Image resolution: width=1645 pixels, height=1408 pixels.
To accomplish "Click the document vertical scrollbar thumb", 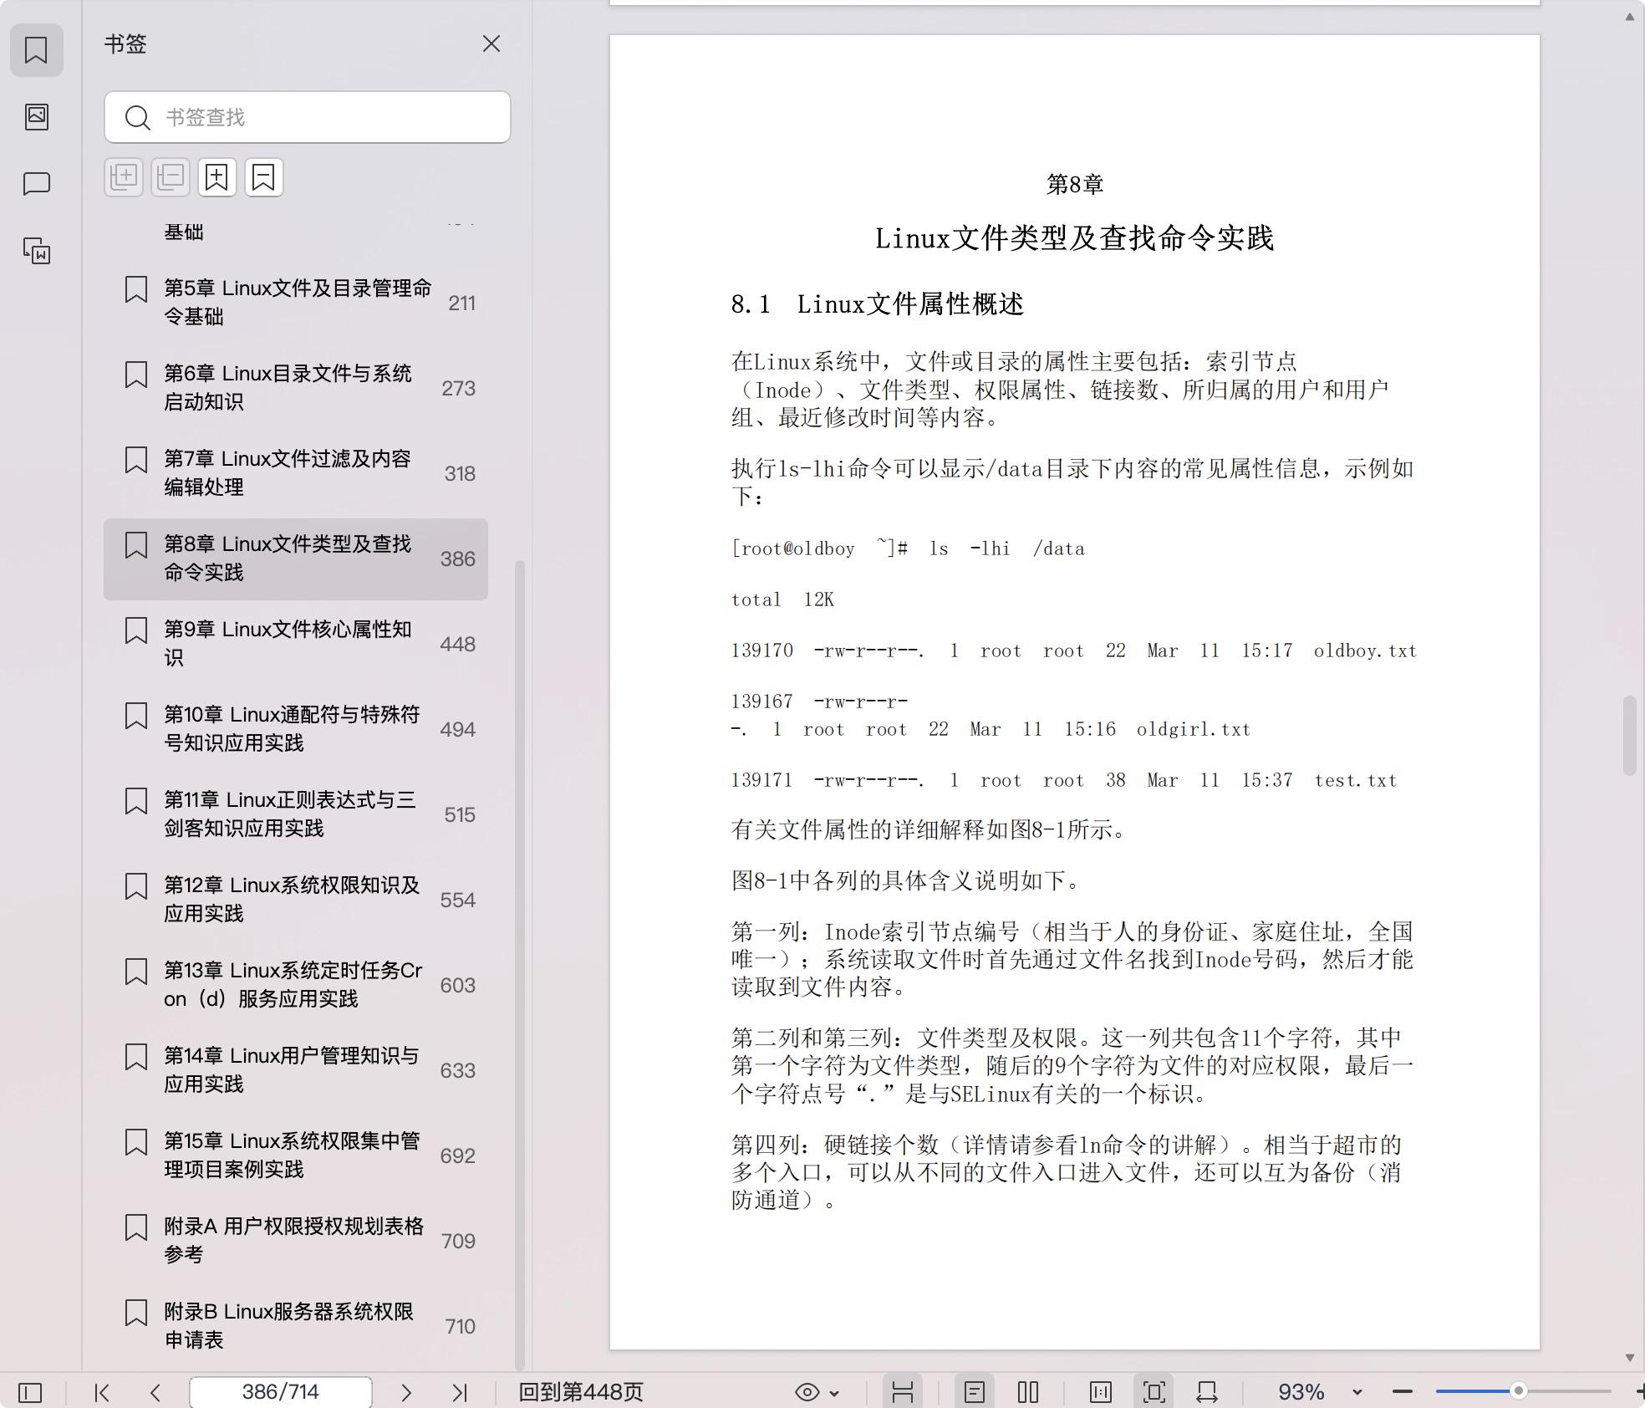I will 1630,736.
